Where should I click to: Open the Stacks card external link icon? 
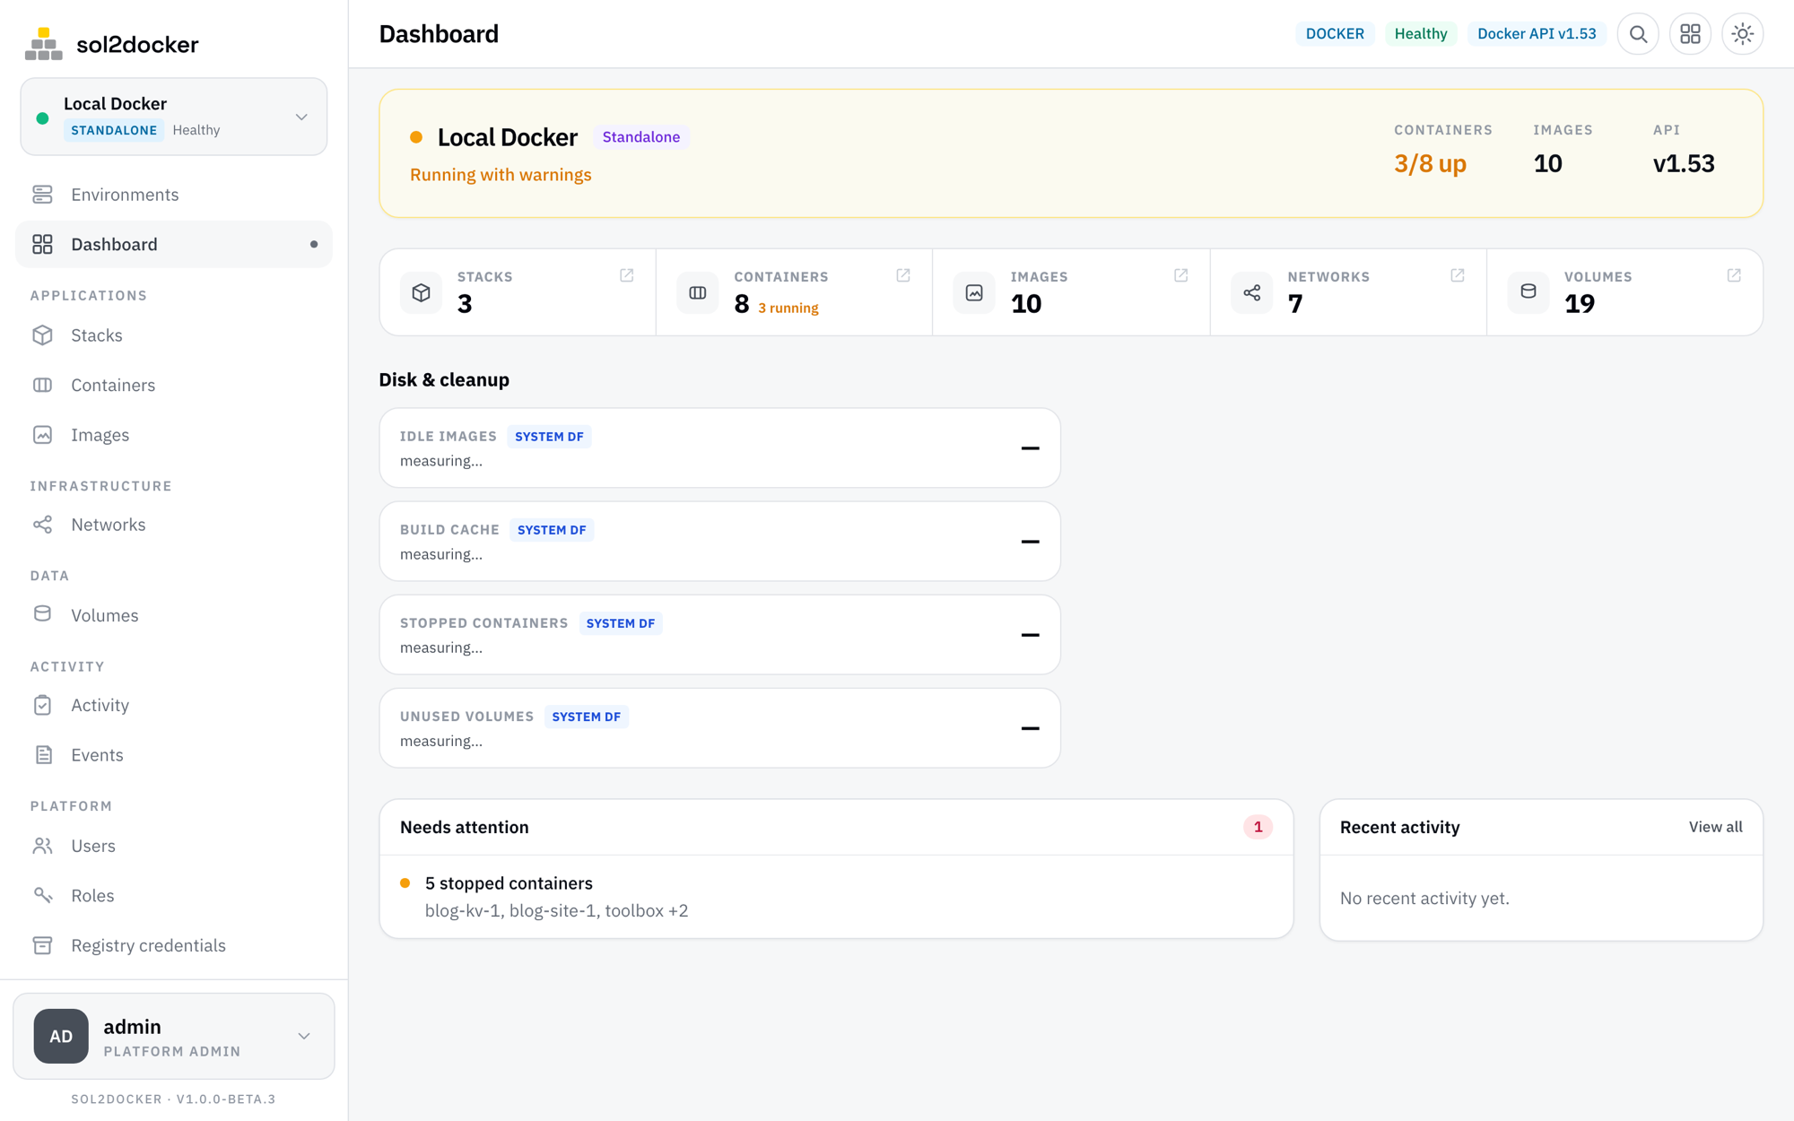tap(627, 275)
